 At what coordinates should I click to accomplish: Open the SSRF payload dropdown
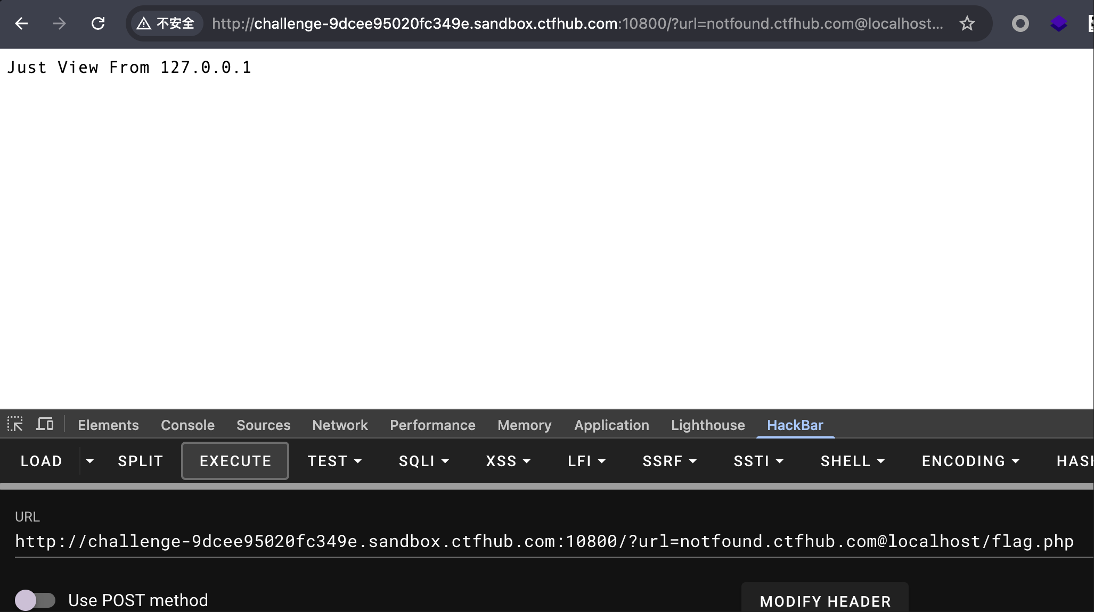pos(669,461)
